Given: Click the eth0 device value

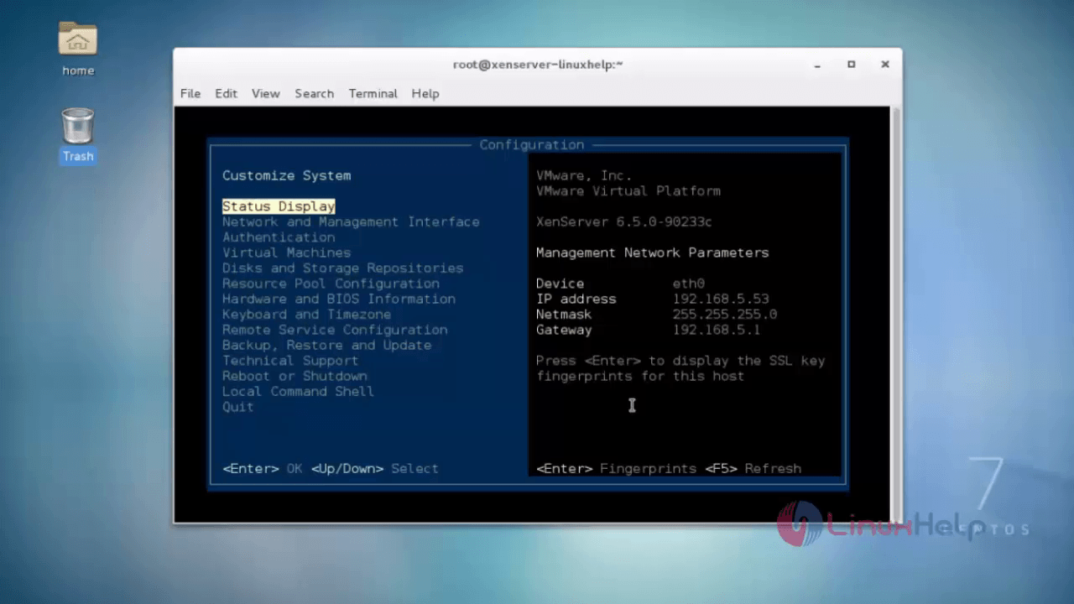Looking at the screenshot, I should 689,284.
